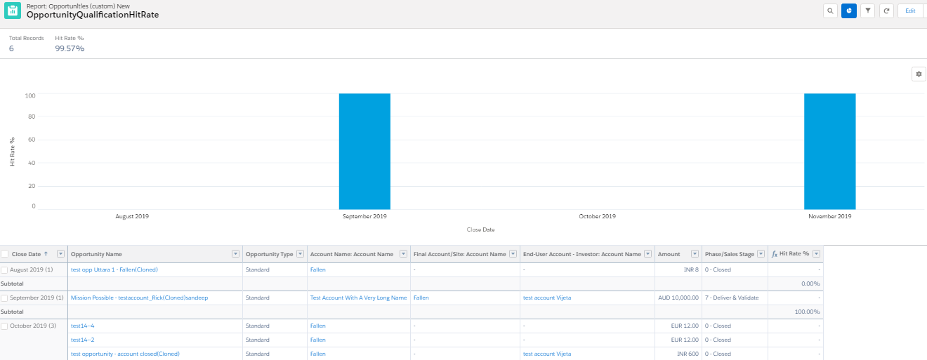Open the report search icon
Viewport: 927px width, 360px height.
pyautogui.click(x=830, y=11)
